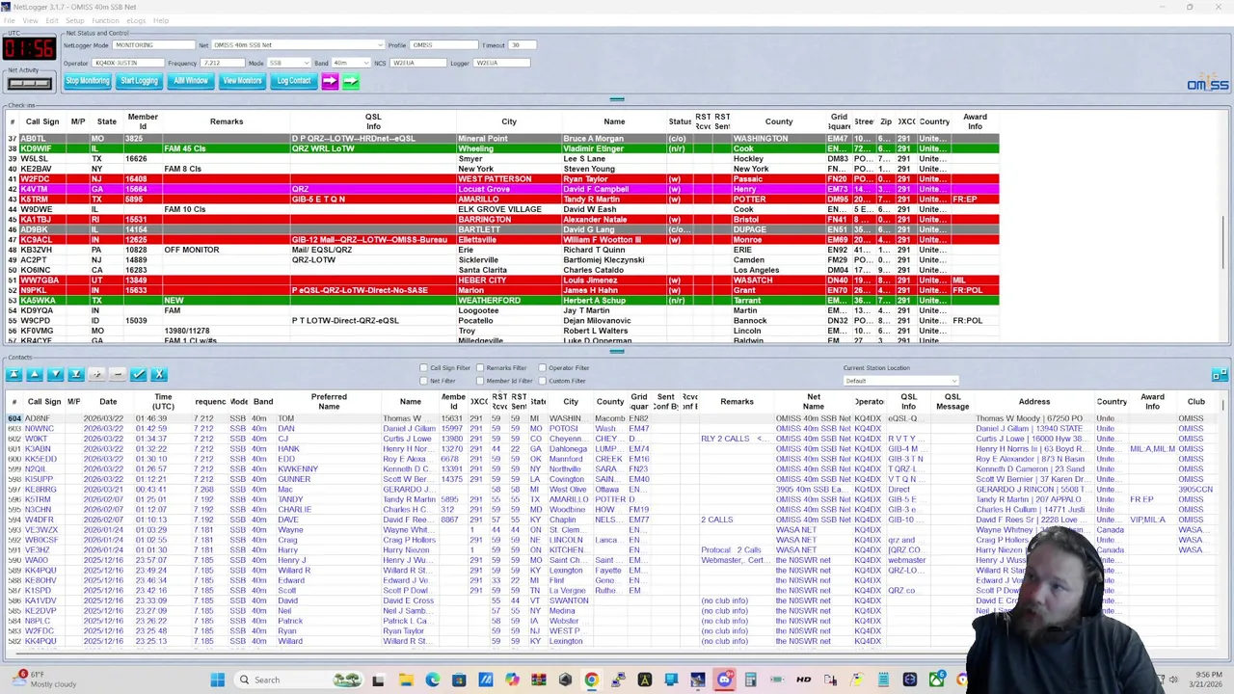
Task: Open the WinRAR icon in taskbar
Action: point(538,680)
